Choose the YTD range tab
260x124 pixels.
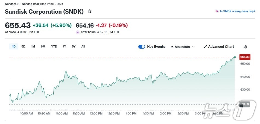click(x=54, y=46)
